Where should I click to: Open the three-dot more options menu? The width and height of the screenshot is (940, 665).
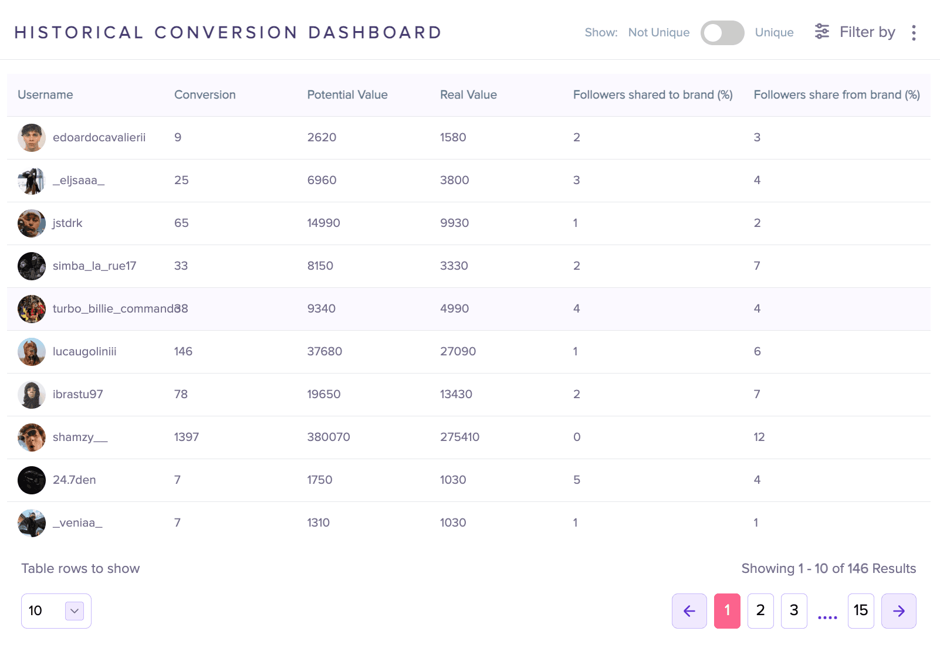(914, 33)
